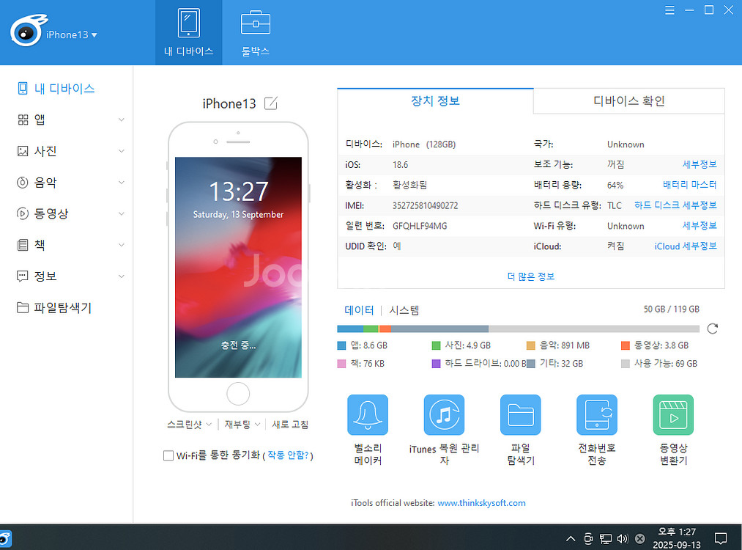Open the 배터리 마스터 link
The width and height of the screenshot is (742, 550).
click(x=689, y=185)
